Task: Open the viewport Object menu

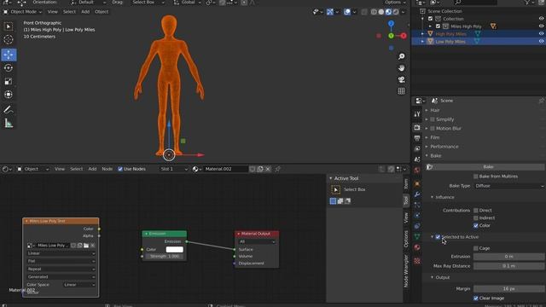Action: (102, 12)
